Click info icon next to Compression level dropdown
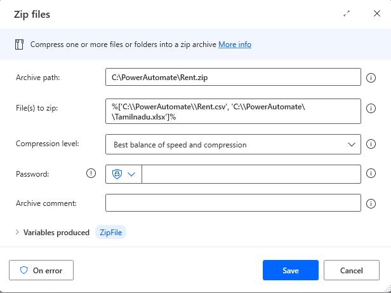This screenshot has height=293, width=391. click(372, 144)
